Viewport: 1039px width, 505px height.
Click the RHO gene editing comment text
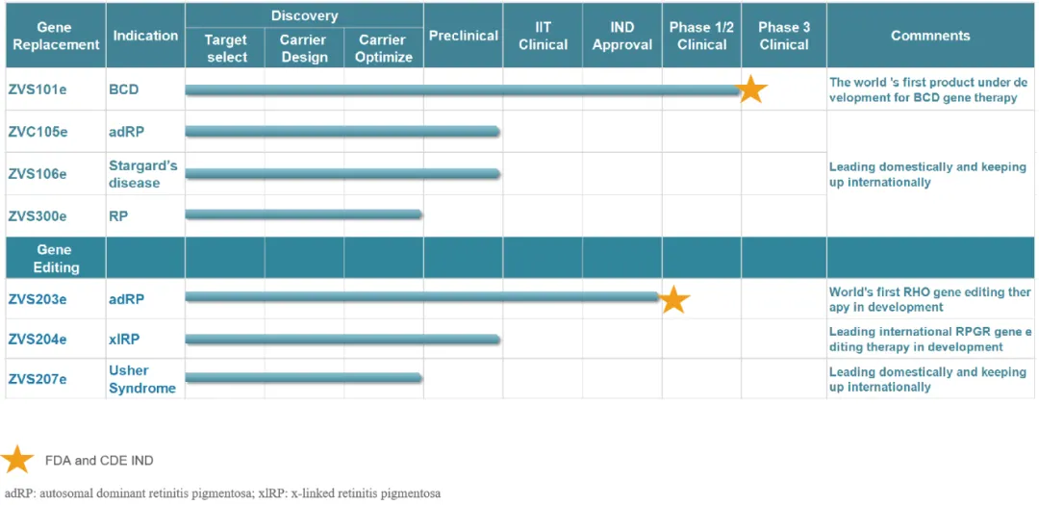pyautogui.click(x=928, y=299)
